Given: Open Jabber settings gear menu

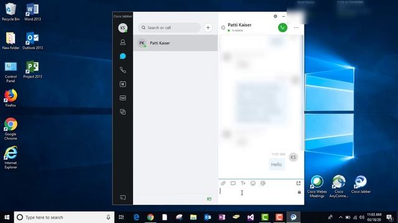Looking at the screenshot, I should pos(275,16).
